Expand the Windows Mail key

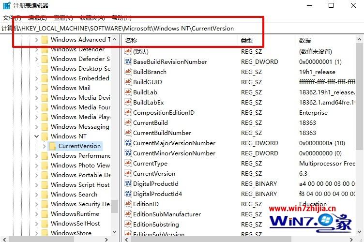coord(36,88)
